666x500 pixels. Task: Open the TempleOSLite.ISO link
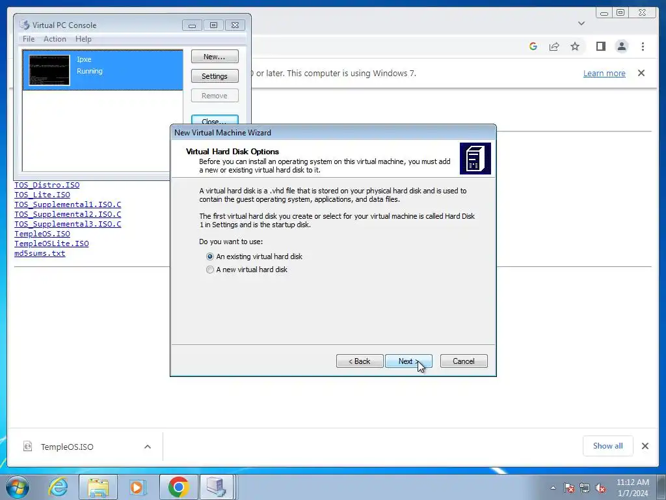(x=51, y=243)
